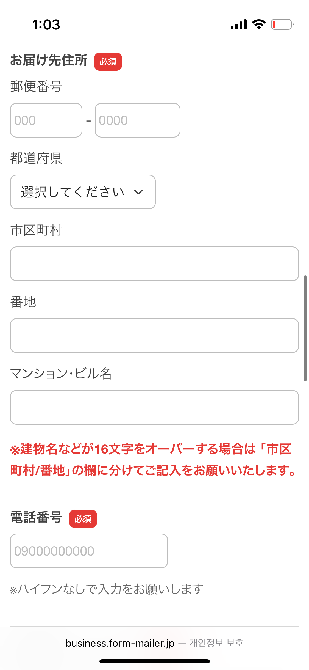Tap the cellular signal strength icon
Image resolution: width=309 pixels, height=670 pixels.
point(238,24)
